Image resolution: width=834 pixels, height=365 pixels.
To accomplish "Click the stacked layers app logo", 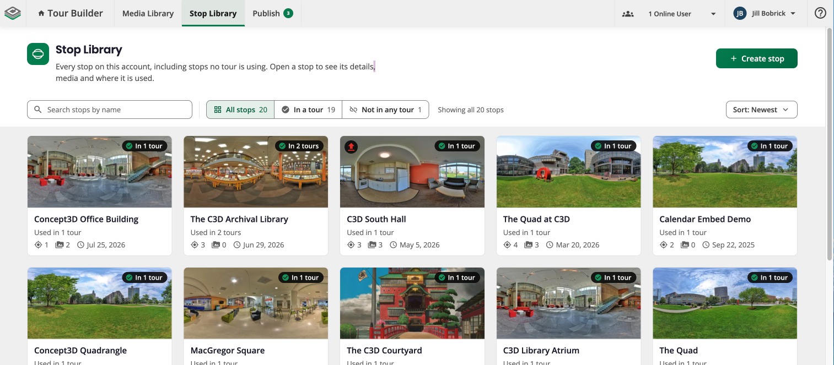I will pos(13,13).
